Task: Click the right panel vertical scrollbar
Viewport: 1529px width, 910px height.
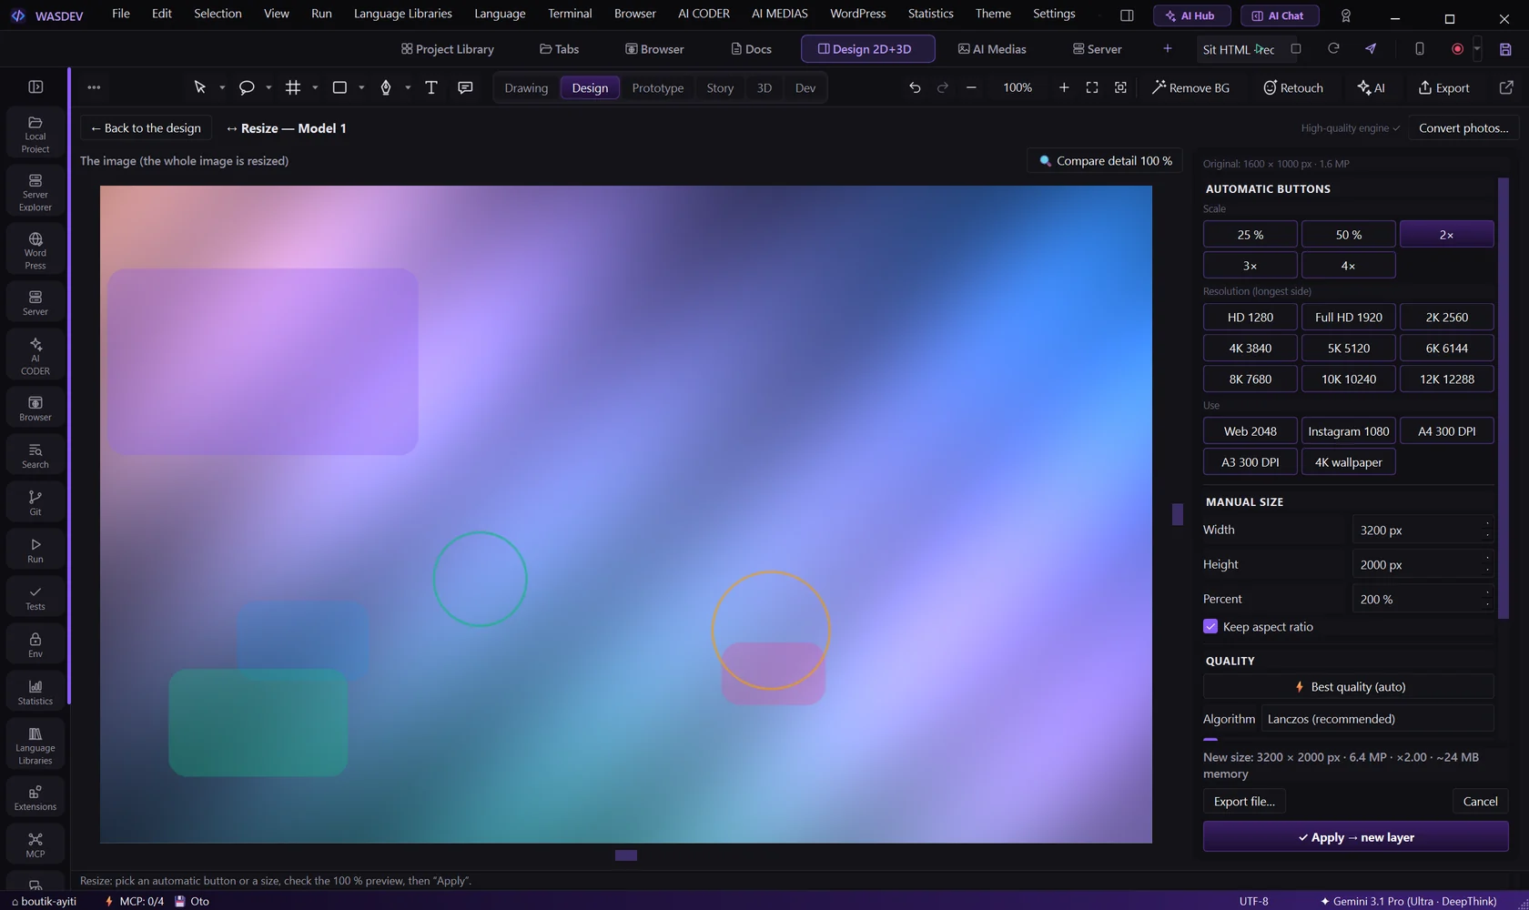Action: coord(1504,399)
